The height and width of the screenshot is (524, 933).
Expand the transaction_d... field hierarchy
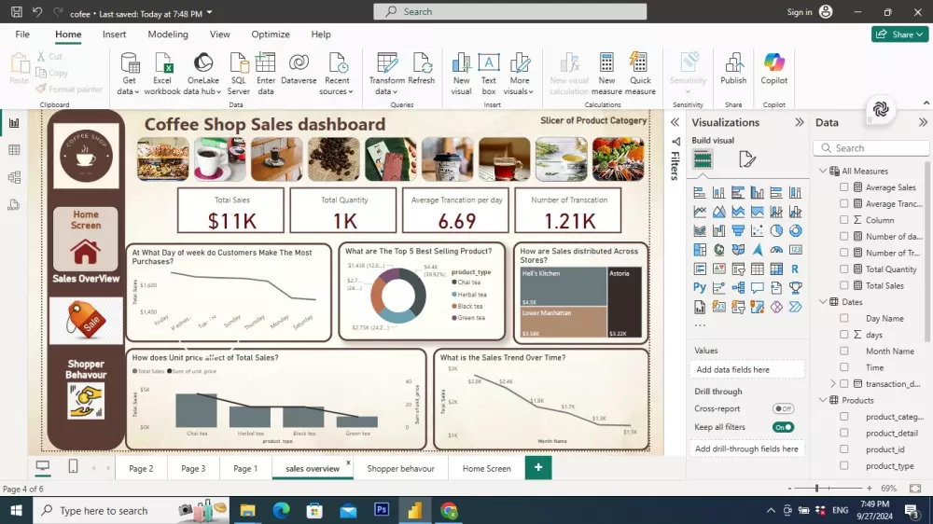point(833,383)
